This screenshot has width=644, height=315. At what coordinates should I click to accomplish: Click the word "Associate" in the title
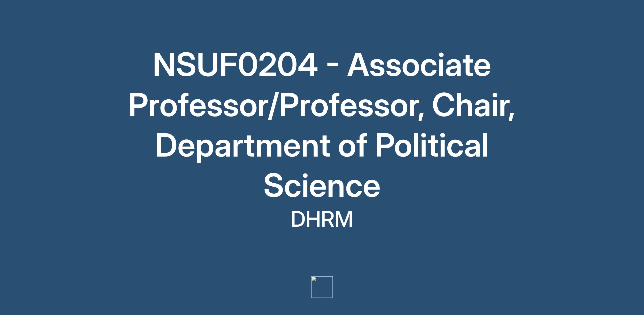point(419,65)
